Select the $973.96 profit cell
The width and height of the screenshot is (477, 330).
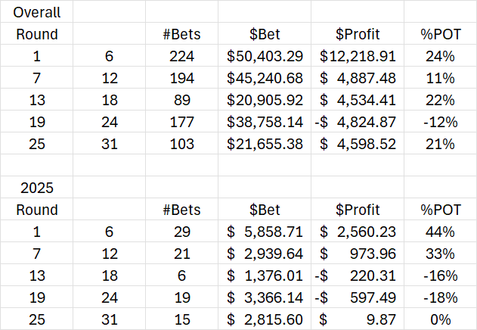pos(358,254)
